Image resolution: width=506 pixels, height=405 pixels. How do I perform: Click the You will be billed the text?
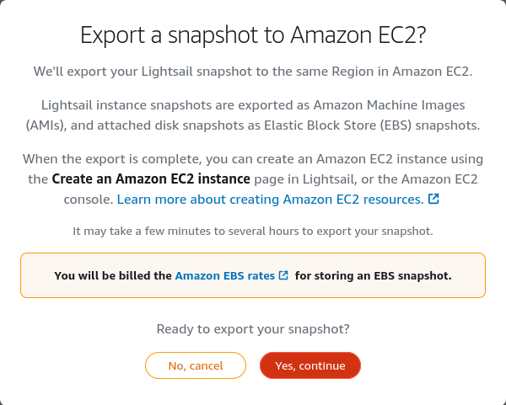113,276
